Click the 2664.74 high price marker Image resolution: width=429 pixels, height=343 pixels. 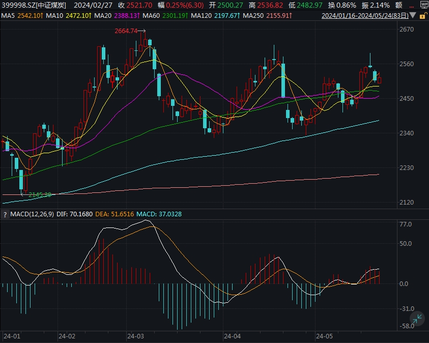point(126,31)
